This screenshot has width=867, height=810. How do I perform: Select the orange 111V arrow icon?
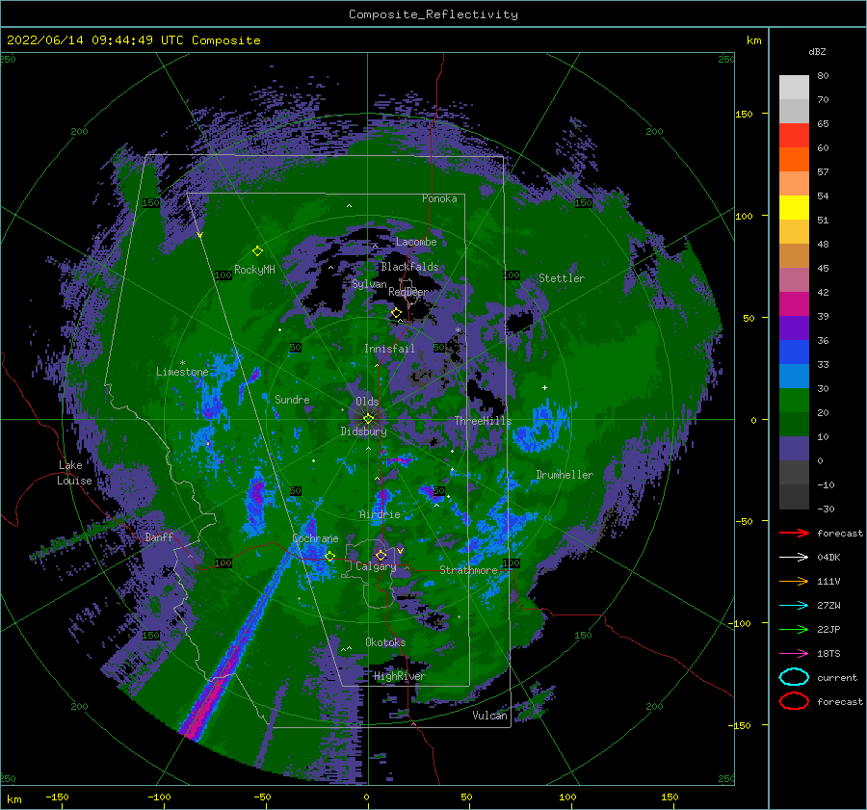(794, 581)
